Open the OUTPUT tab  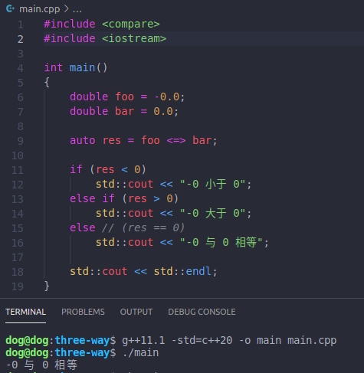click(136, 312)
